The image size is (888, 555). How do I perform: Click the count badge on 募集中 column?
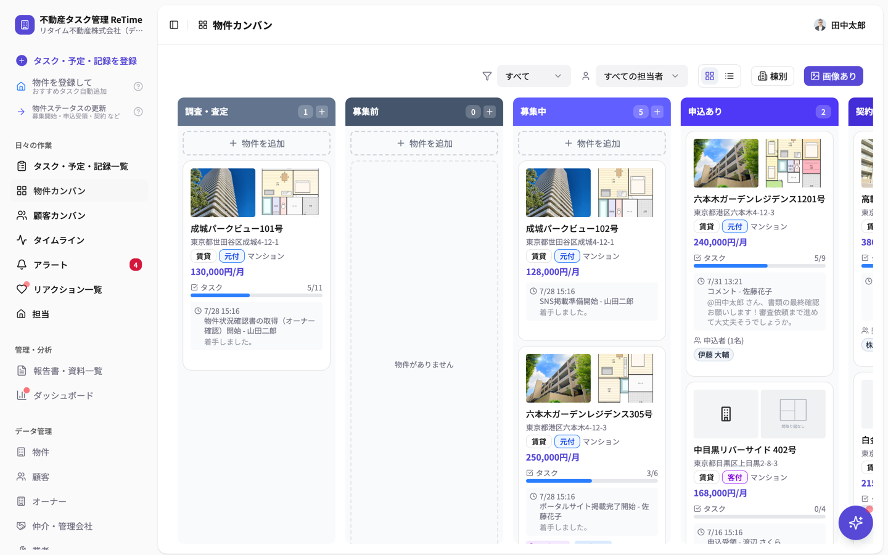[x=641, y=112]
